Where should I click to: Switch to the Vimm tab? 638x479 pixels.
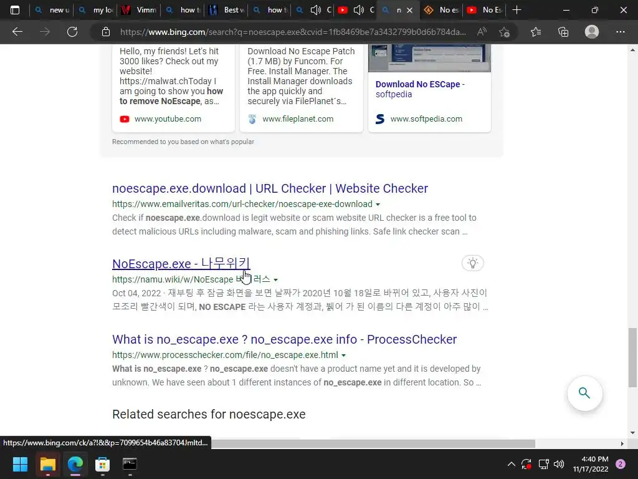pos(139,10)
